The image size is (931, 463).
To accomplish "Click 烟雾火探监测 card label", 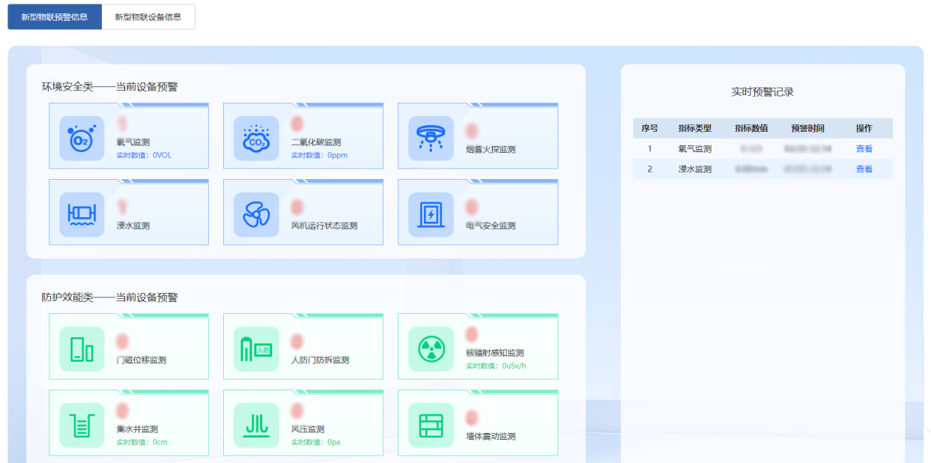I will point(491,149).
